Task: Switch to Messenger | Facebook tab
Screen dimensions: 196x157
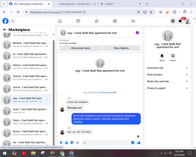Action: coord(28,4)
